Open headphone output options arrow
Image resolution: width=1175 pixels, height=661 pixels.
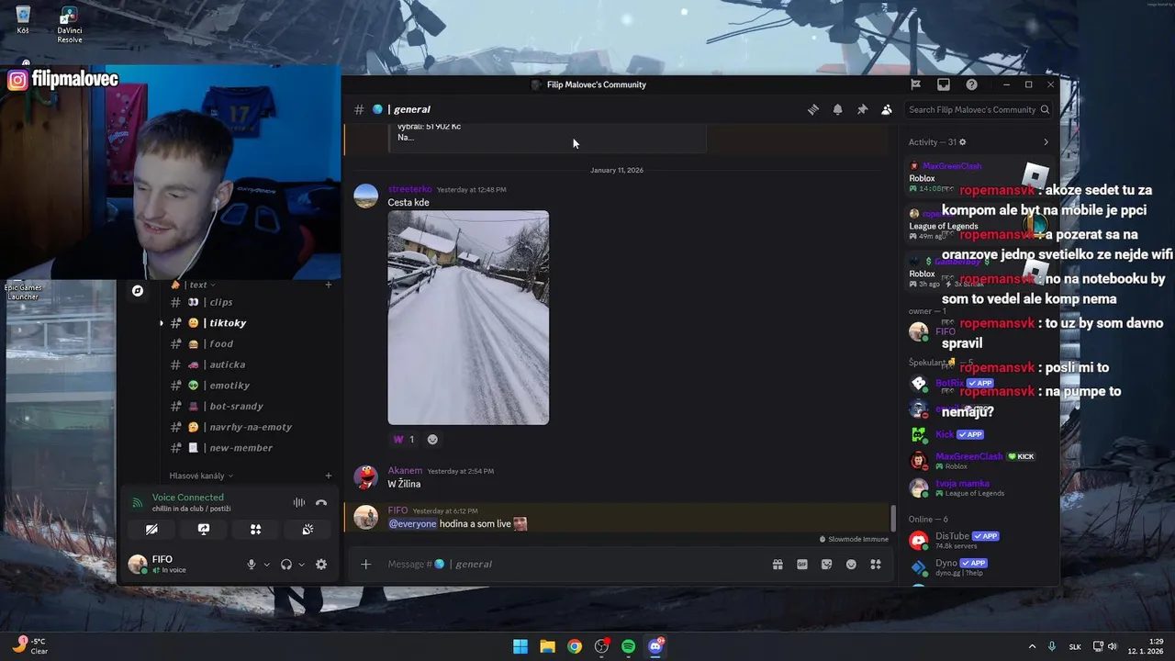pyautogui.click(x=301, y=565)
